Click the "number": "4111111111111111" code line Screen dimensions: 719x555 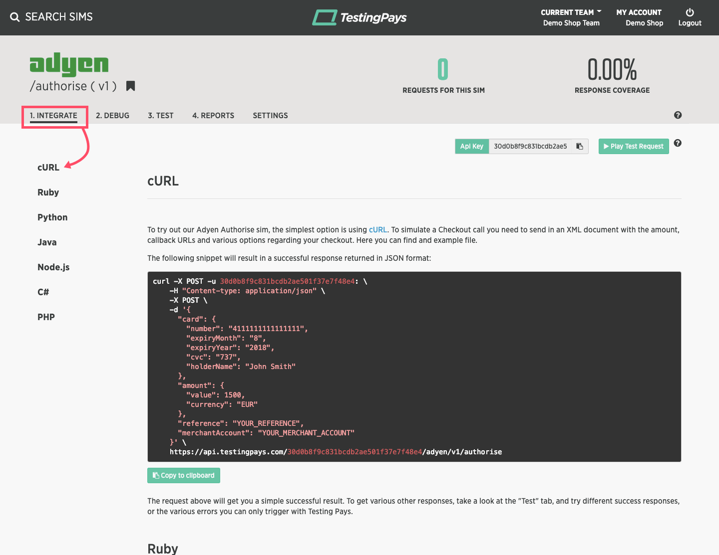click(247, 329)
